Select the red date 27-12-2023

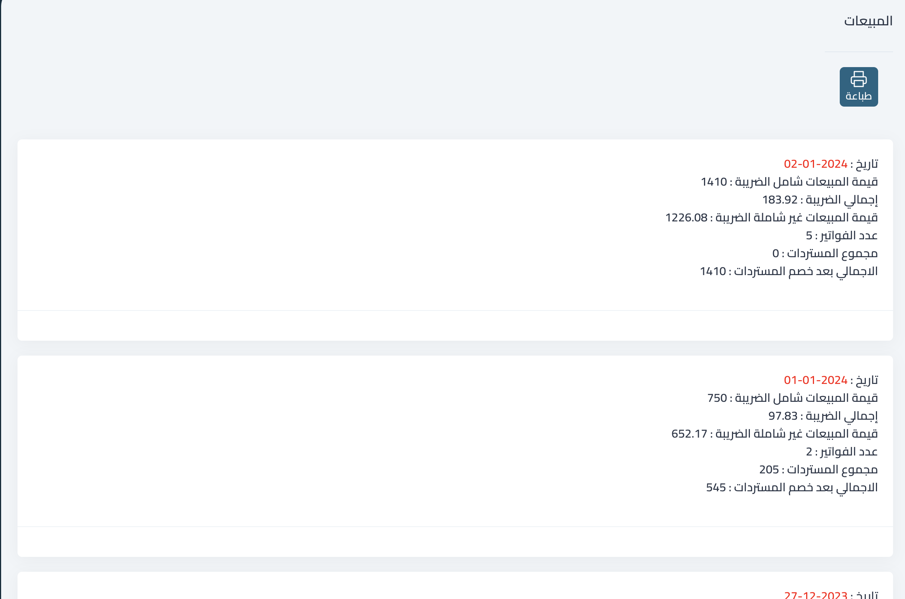pos(816,595)
